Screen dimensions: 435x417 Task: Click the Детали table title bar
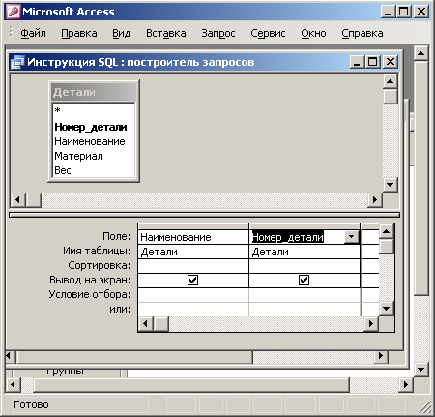[94, 92]
